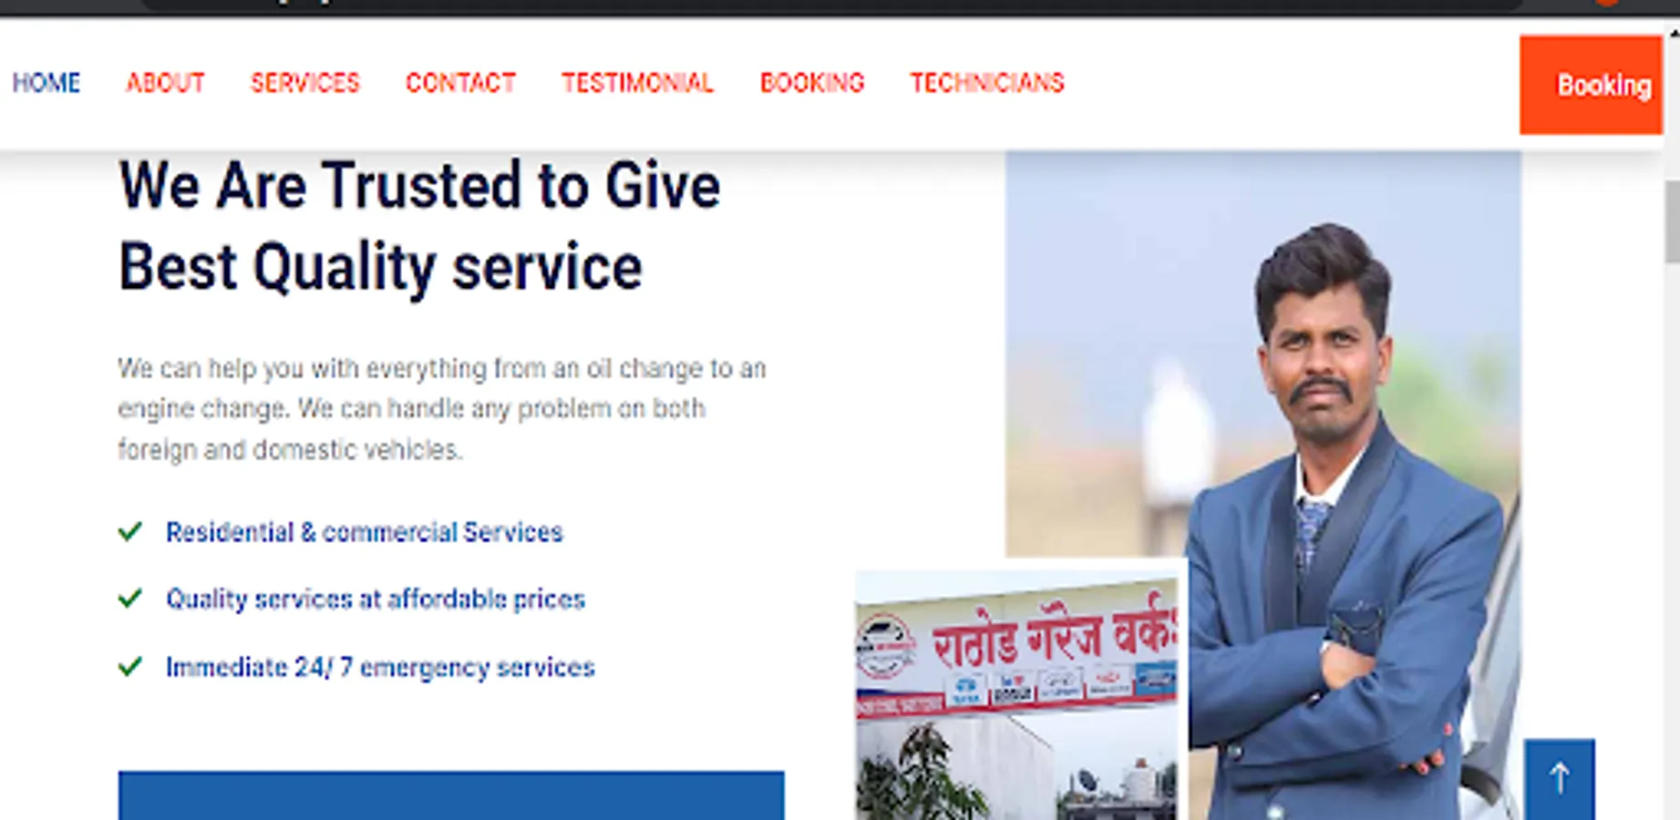The width and height of the screenshot is (1680, 820).
Task: Go to the ABOUT page
Action: 165,83
